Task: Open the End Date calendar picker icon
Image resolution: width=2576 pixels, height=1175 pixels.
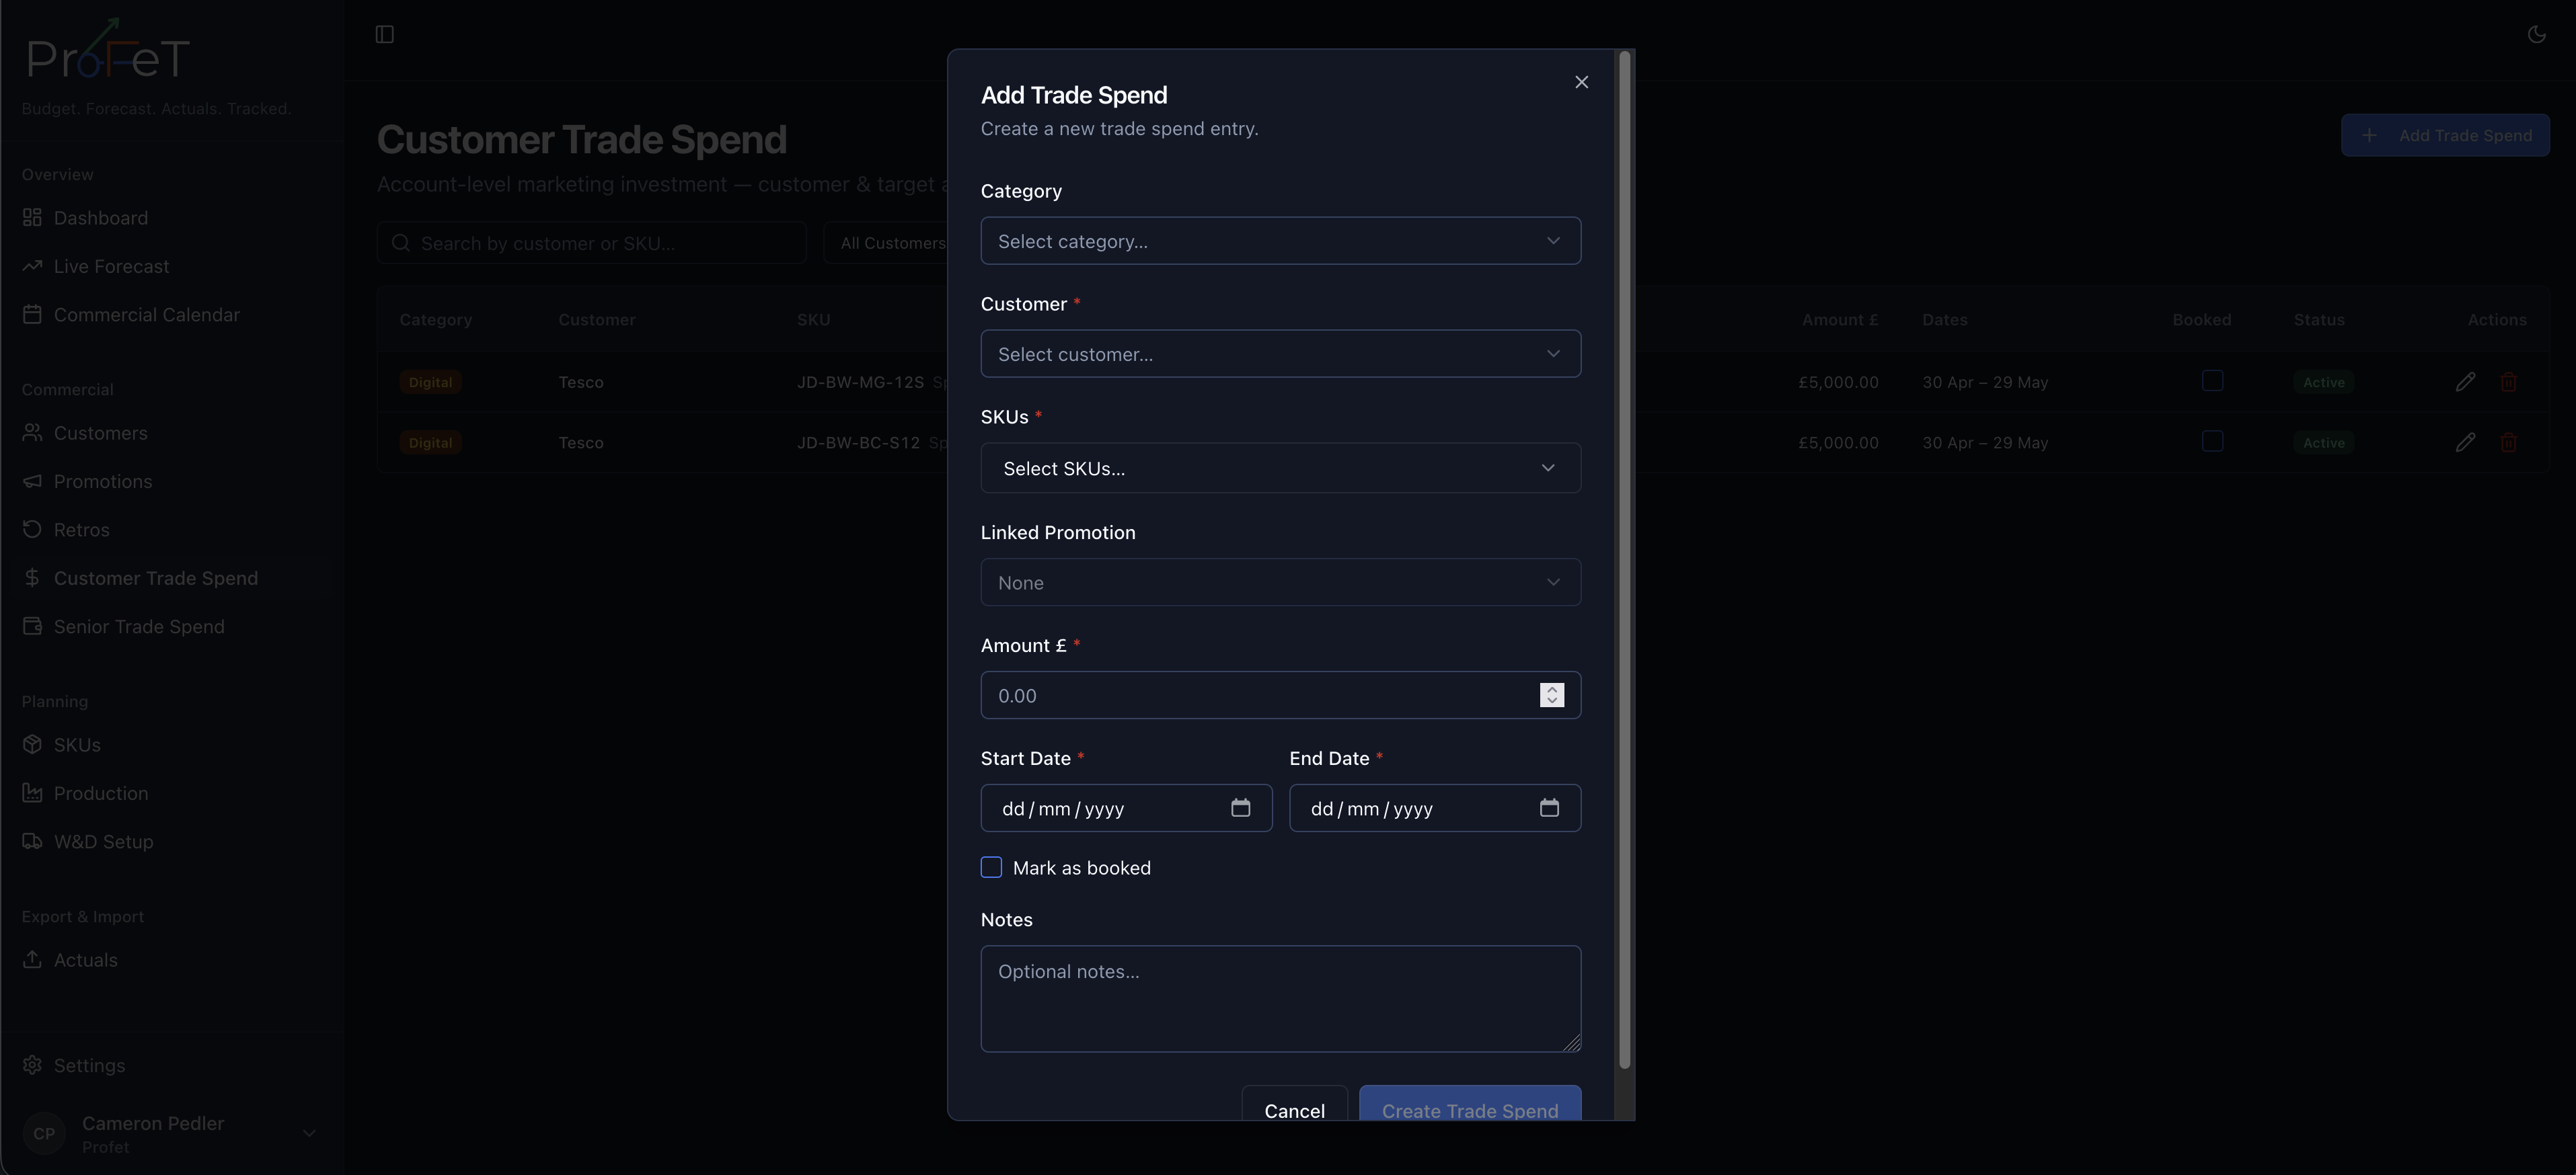Action: click(1549, 807)
